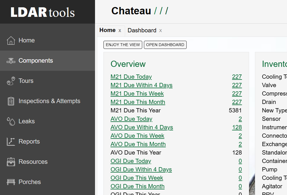Click the Components valve icon
The image size is (287, 195).
pos(11,60)
